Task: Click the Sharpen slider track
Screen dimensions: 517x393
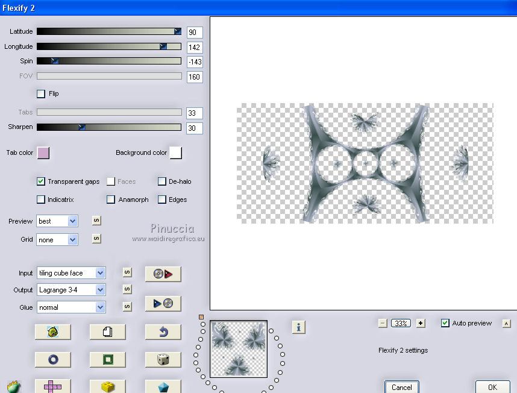Action: tap(109, 127)
